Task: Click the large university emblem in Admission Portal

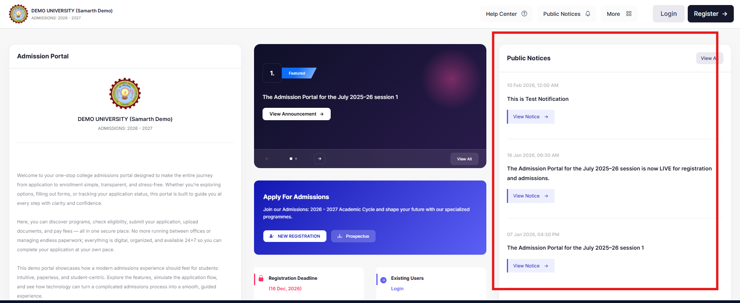Action: point(125,94)
